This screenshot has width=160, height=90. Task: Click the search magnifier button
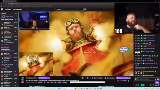click(x=85, y=9)
